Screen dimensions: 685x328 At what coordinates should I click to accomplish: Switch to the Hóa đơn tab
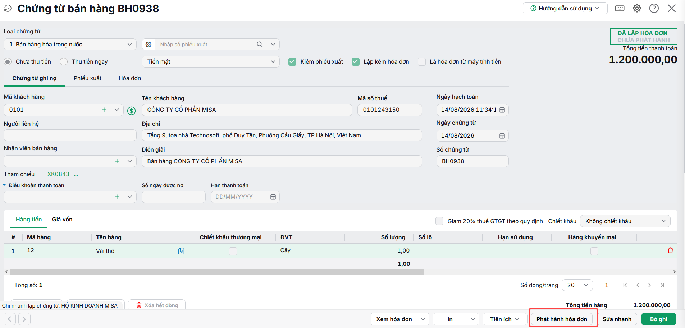130,78
